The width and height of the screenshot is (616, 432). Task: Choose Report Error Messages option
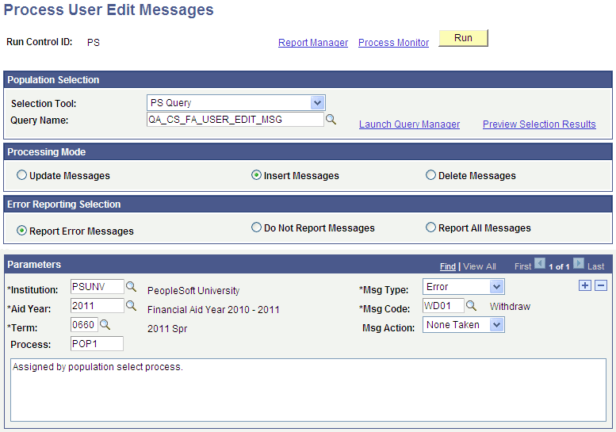(x=21, y=231)
